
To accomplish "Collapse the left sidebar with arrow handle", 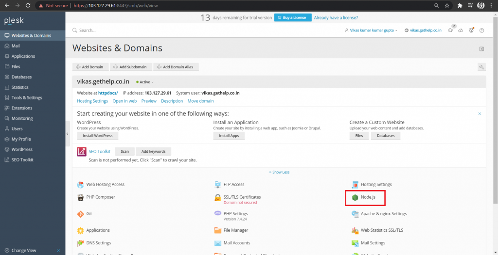I will click(68, 133).
